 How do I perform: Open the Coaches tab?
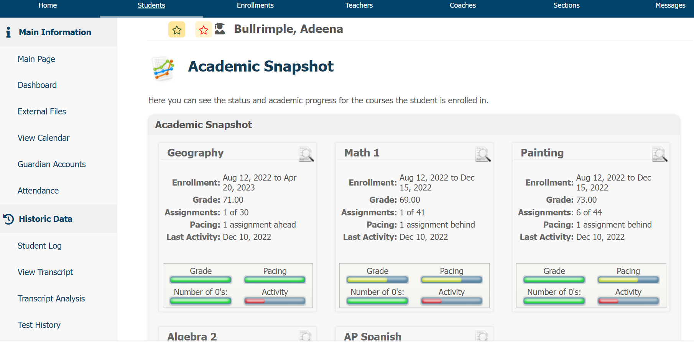[x=462, y=5]
